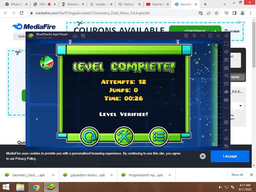Screen dimensions: 256x192
Task: Enter BlueStacks full screen mode
Action: coord(226,44)
